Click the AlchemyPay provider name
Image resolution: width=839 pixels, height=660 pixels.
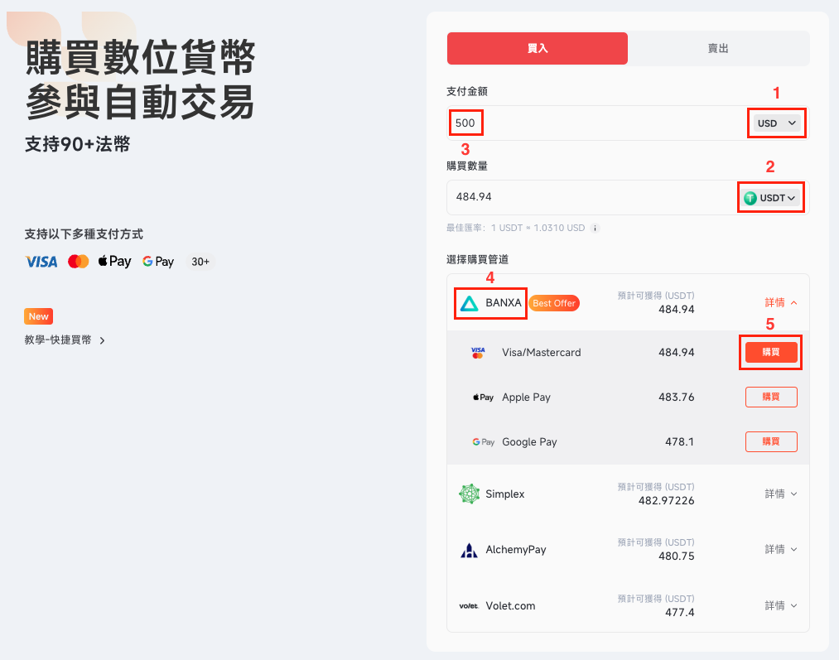click(516, 549)
